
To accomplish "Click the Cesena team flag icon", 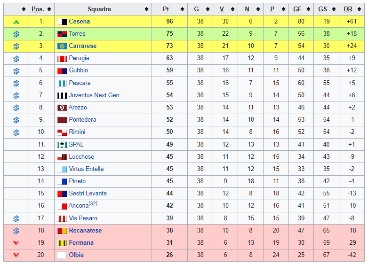I will pos(62,22).
